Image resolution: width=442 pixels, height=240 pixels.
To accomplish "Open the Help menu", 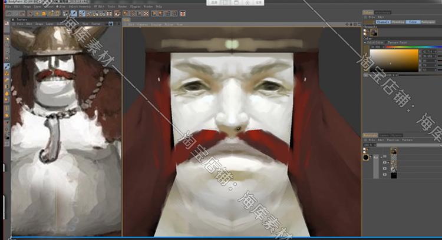I will (x=159, y=6).
